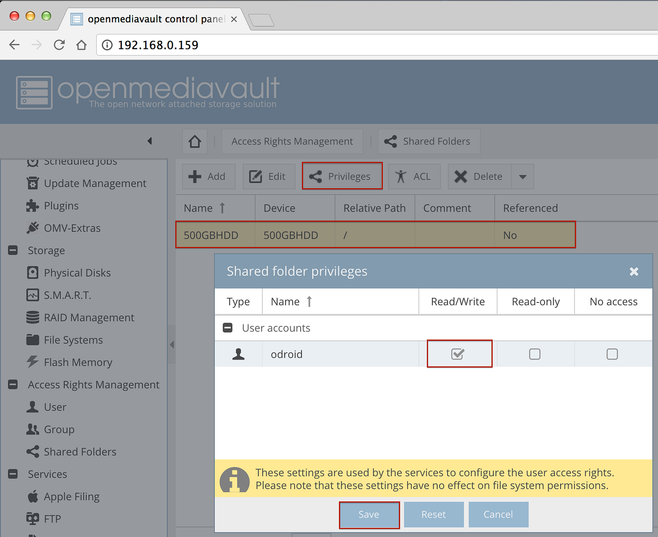Click the FTP service icon
Screen dimensions: 658x537
32,518
